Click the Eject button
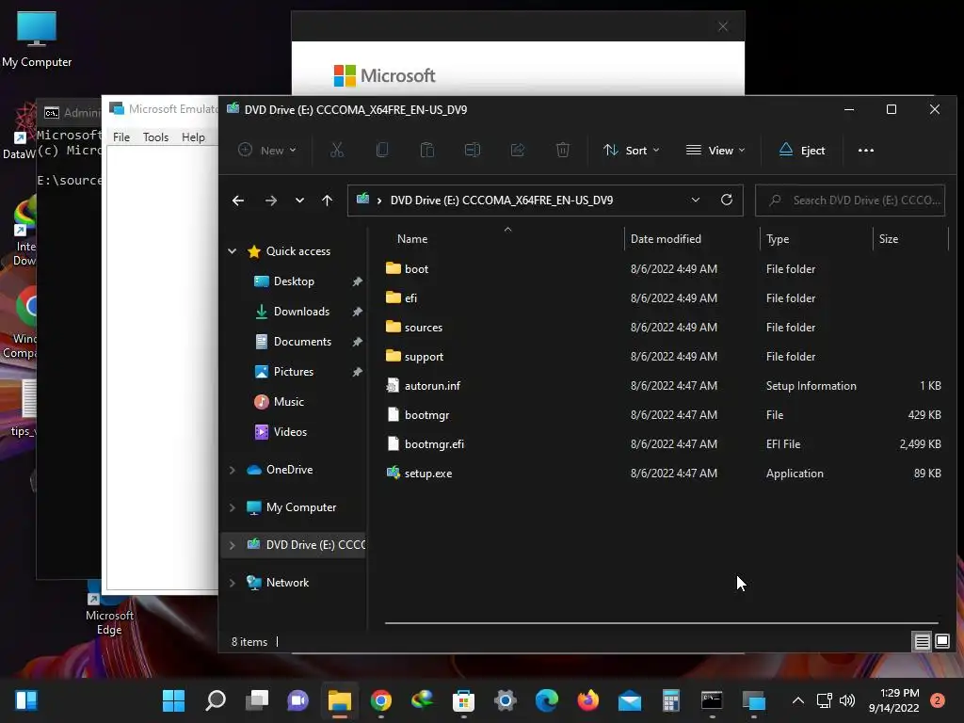The width and height of the screenshot is (964, 723). pyautogui.click(x=802, y=150)
